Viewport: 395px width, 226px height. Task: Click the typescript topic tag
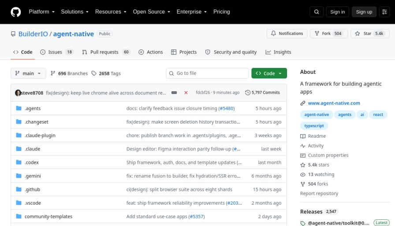point(314,126)
